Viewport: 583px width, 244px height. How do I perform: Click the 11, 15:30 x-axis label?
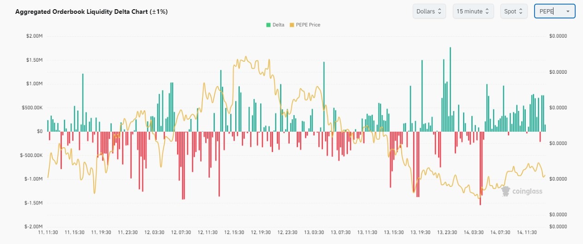pyautogui.click(x=75, y=233)
